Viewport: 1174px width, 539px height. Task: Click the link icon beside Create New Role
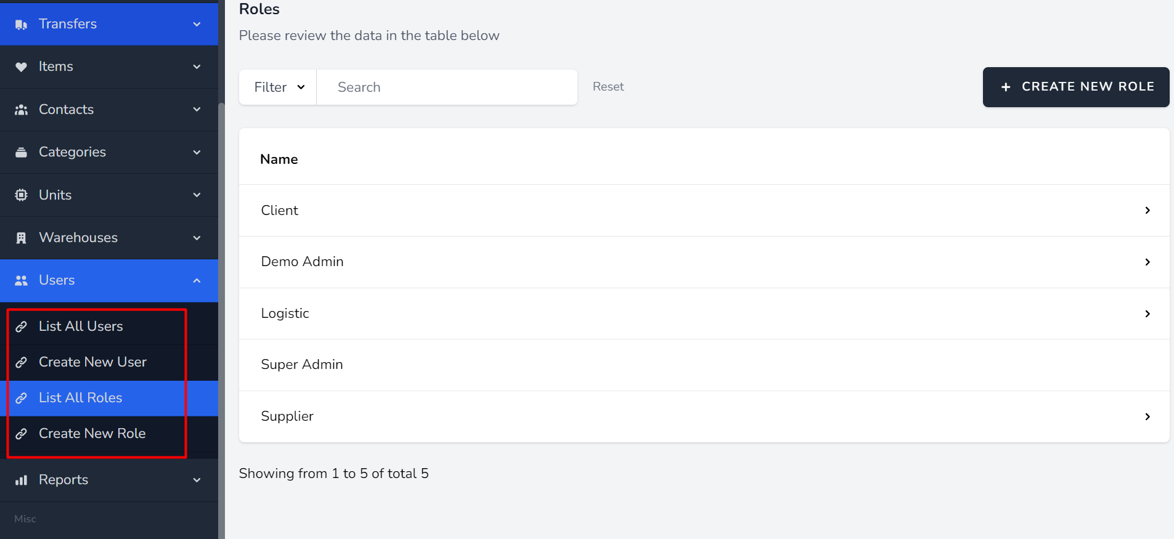[x=21, y=434]
